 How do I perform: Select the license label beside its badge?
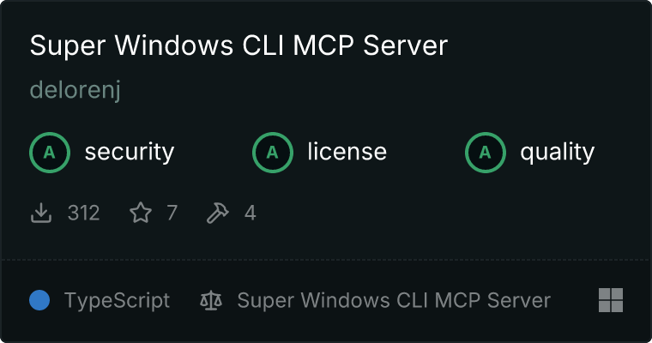pyautogui.click(x=347, y=152)
